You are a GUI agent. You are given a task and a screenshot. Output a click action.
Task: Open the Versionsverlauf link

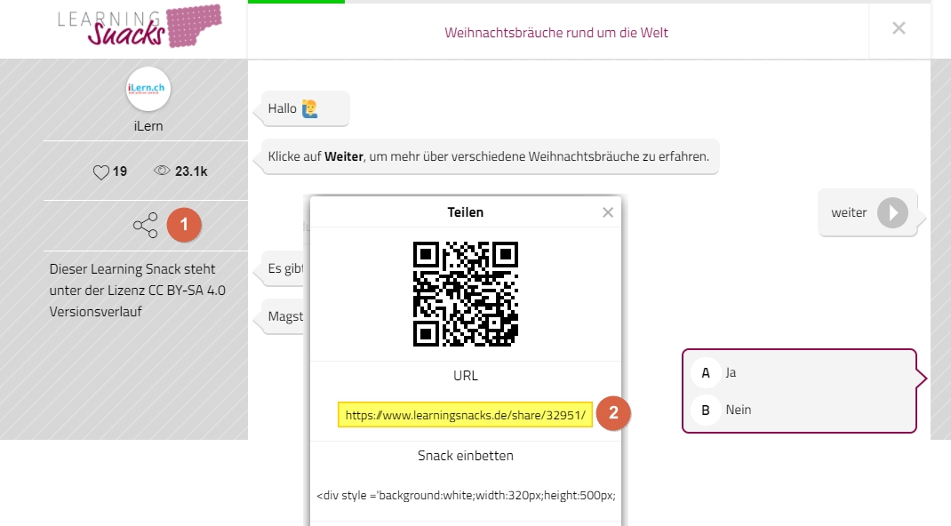tap(96, 312)
